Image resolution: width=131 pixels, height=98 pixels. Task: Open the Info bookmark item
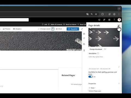tap(44, 24)
